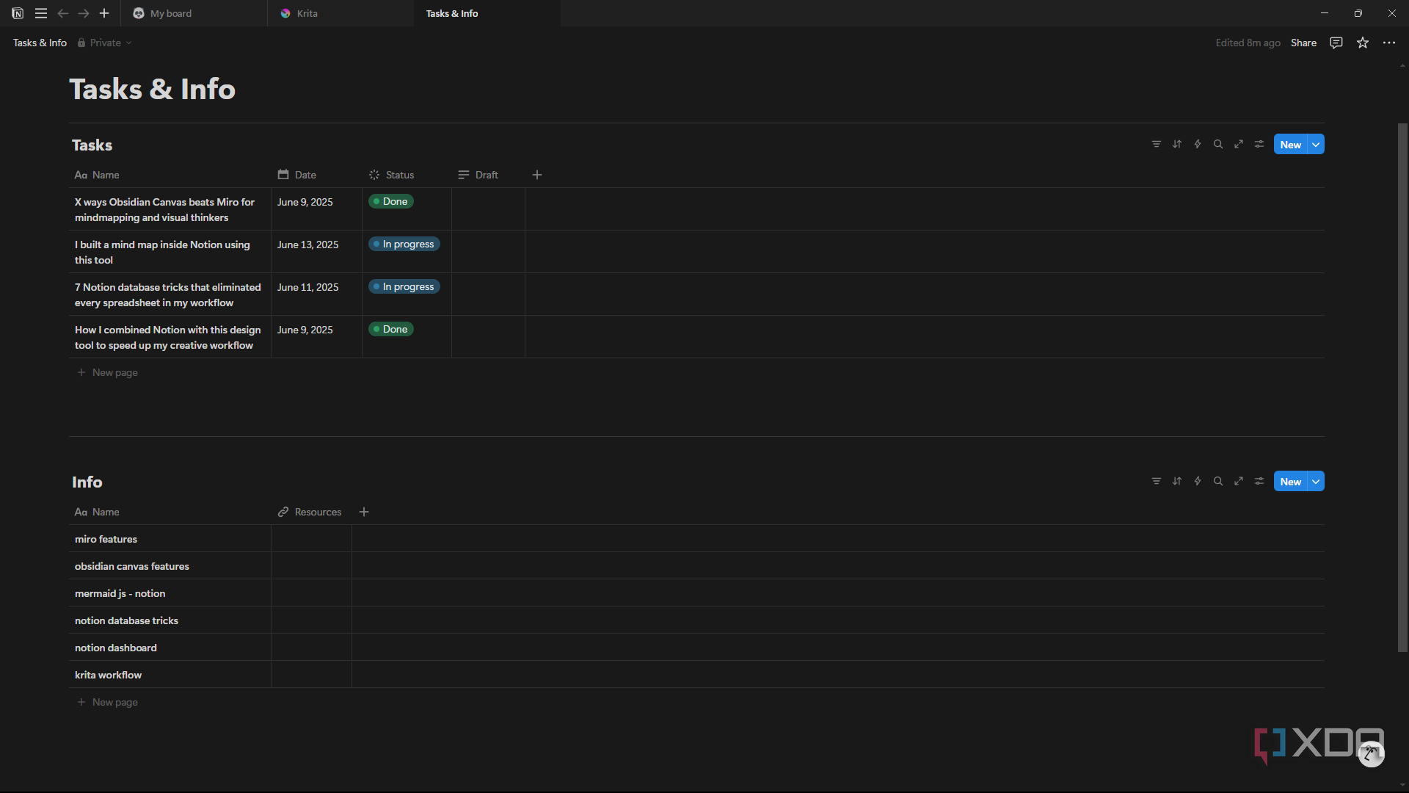This screenshot has width=1409, height=793.
Task: Edit the June 13, 2025 date cell
Action: click(316, 252)
